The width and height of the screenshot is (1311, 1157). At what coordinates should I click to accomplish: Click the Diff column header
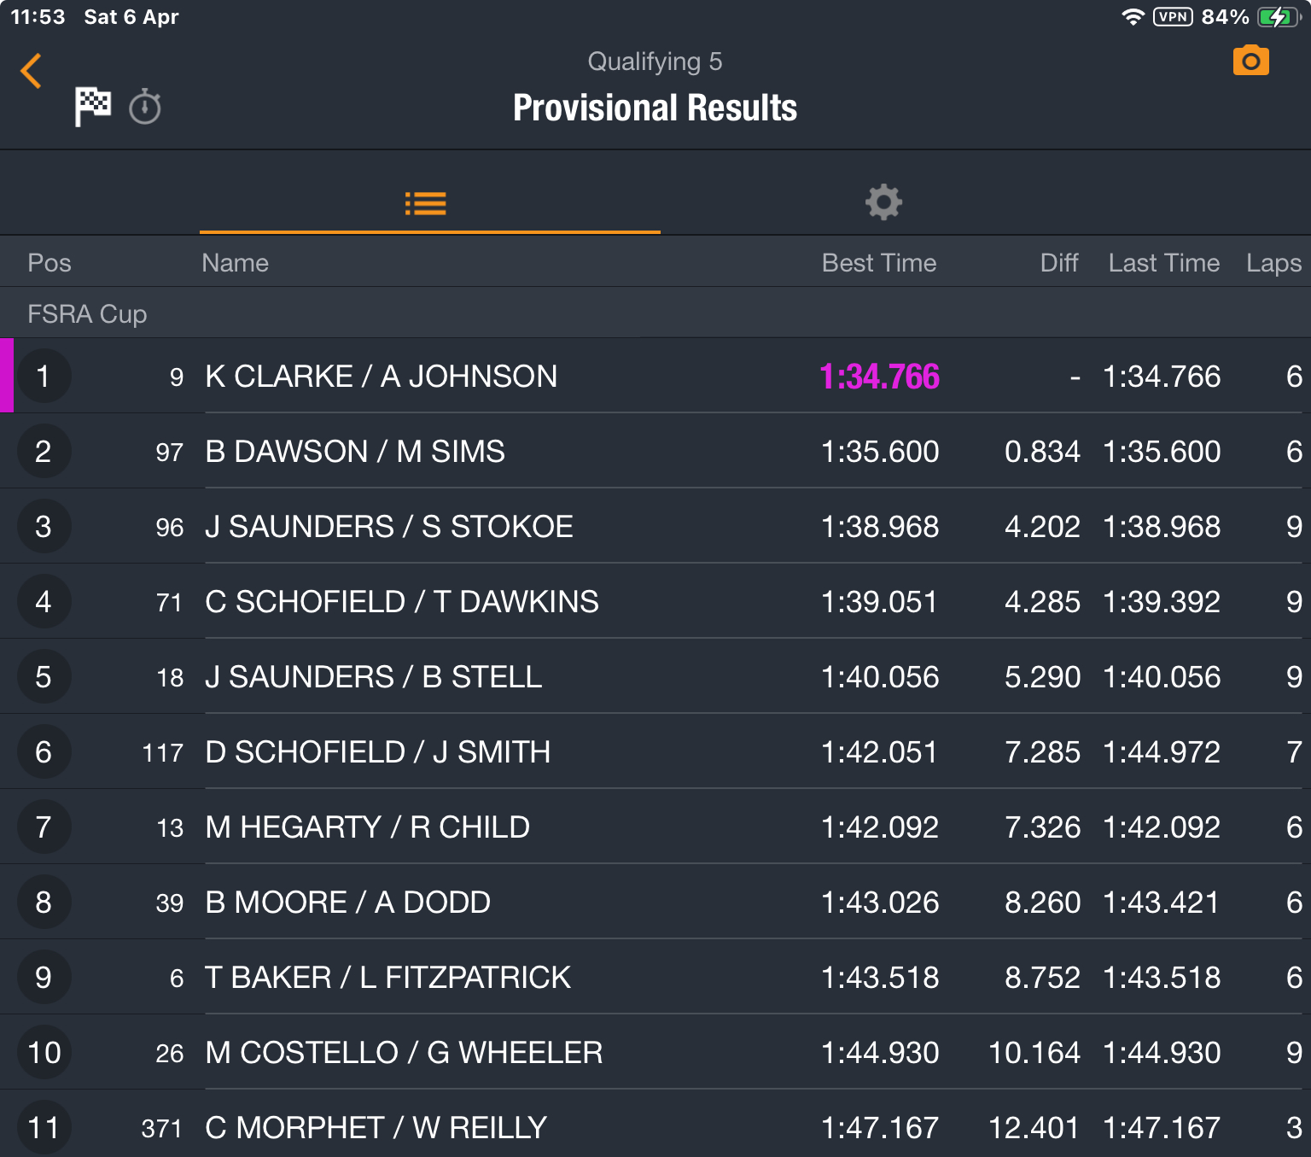pyautogui.click(x=1059, y=263)
